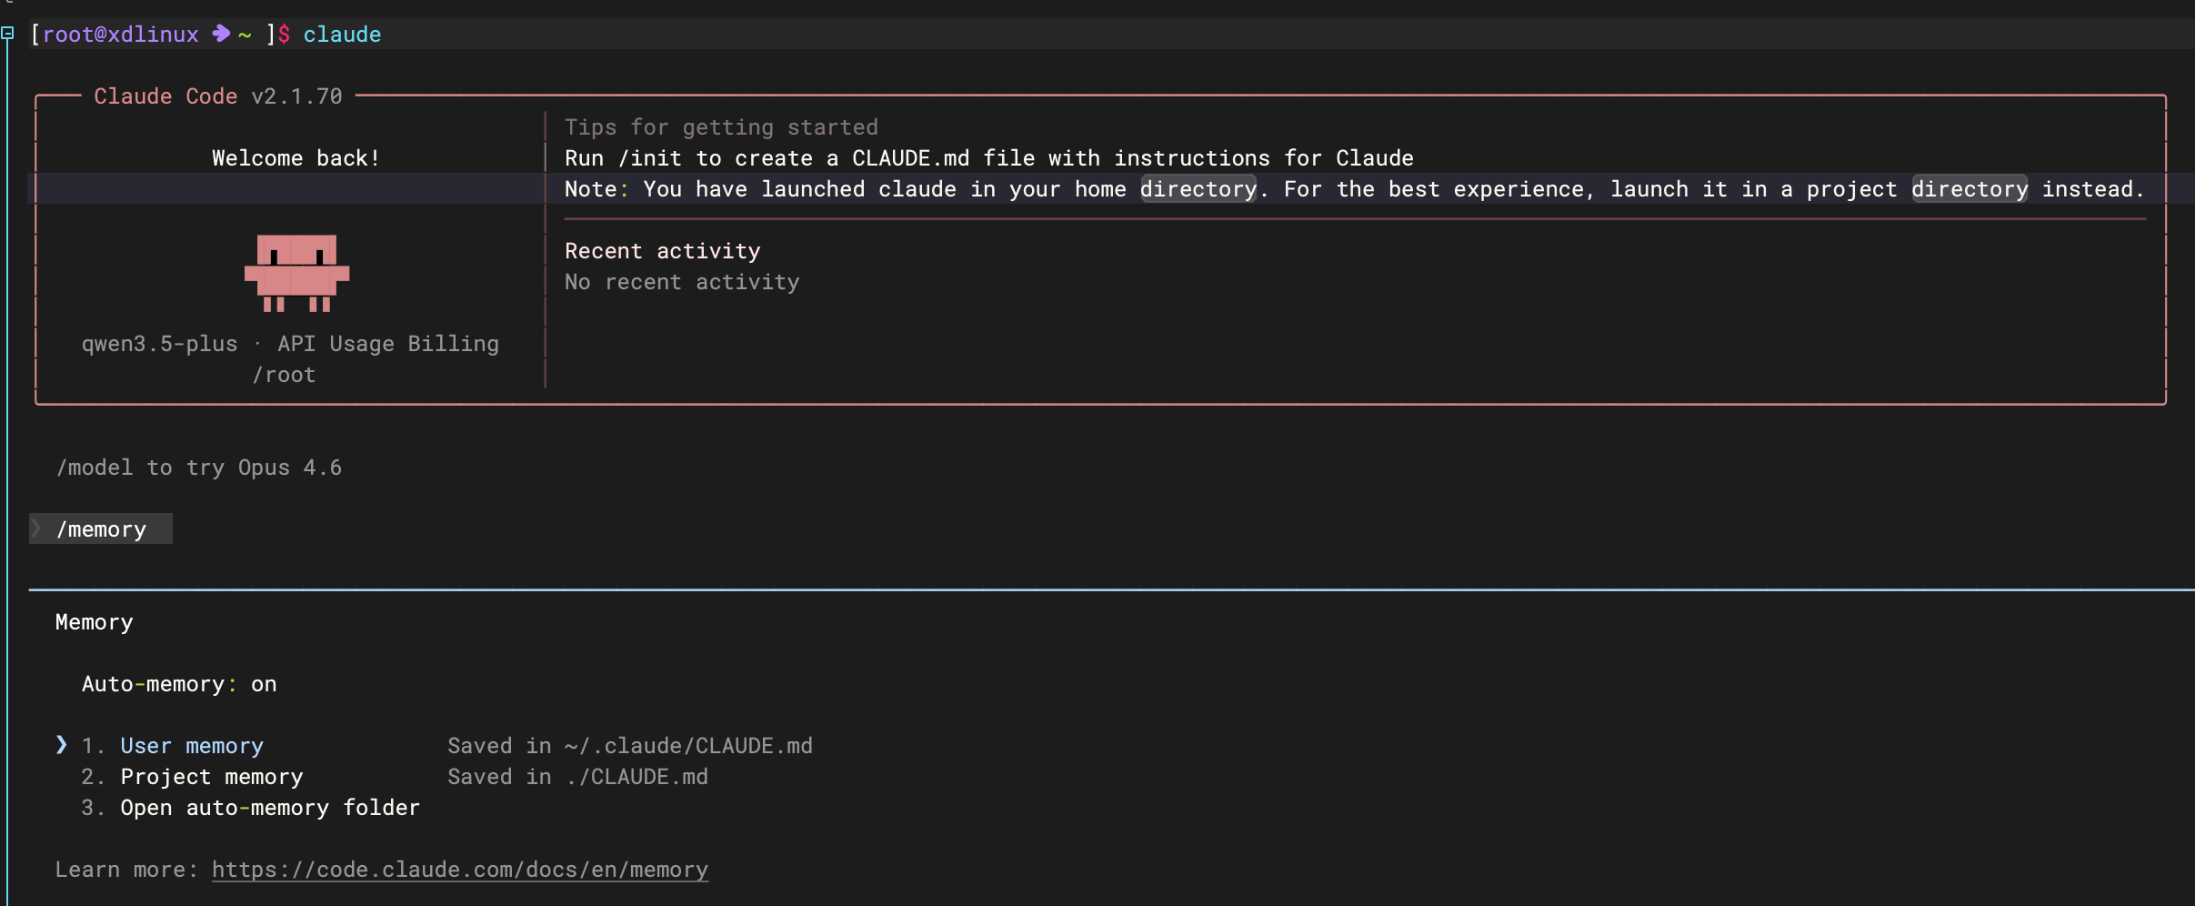Viewport: 2195px width, 906px height.
Task: Click the Claude Code pixel mascot icon
Action: tap(296, 273)
